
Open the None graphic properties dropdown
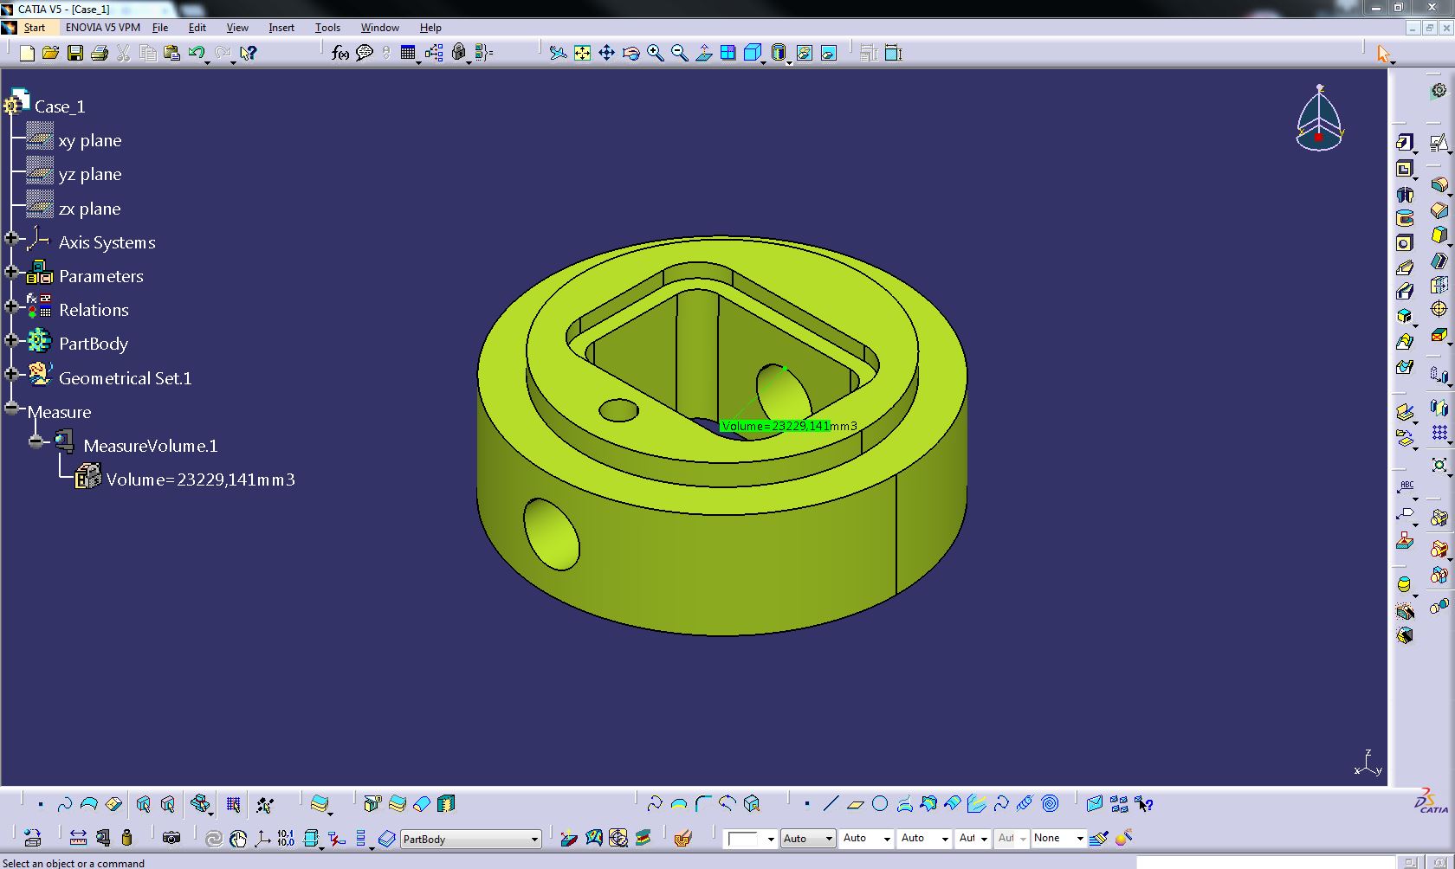[1080, 838]
